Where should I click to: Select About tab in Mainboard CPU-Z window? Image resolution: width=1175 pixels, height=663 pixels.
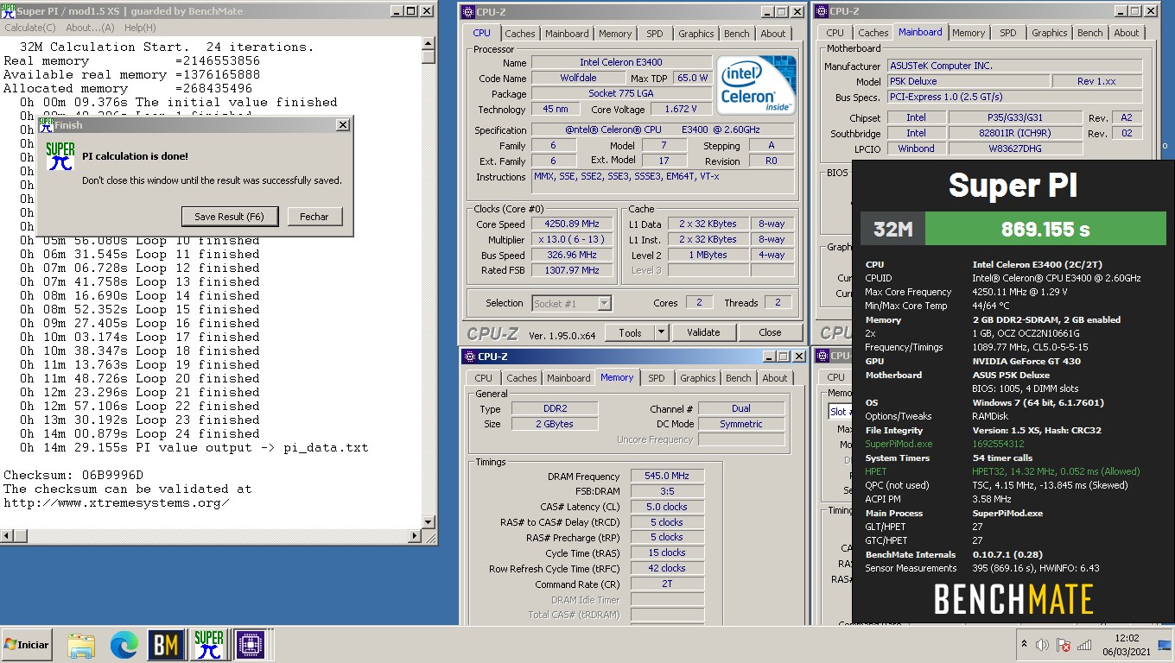1127,33
